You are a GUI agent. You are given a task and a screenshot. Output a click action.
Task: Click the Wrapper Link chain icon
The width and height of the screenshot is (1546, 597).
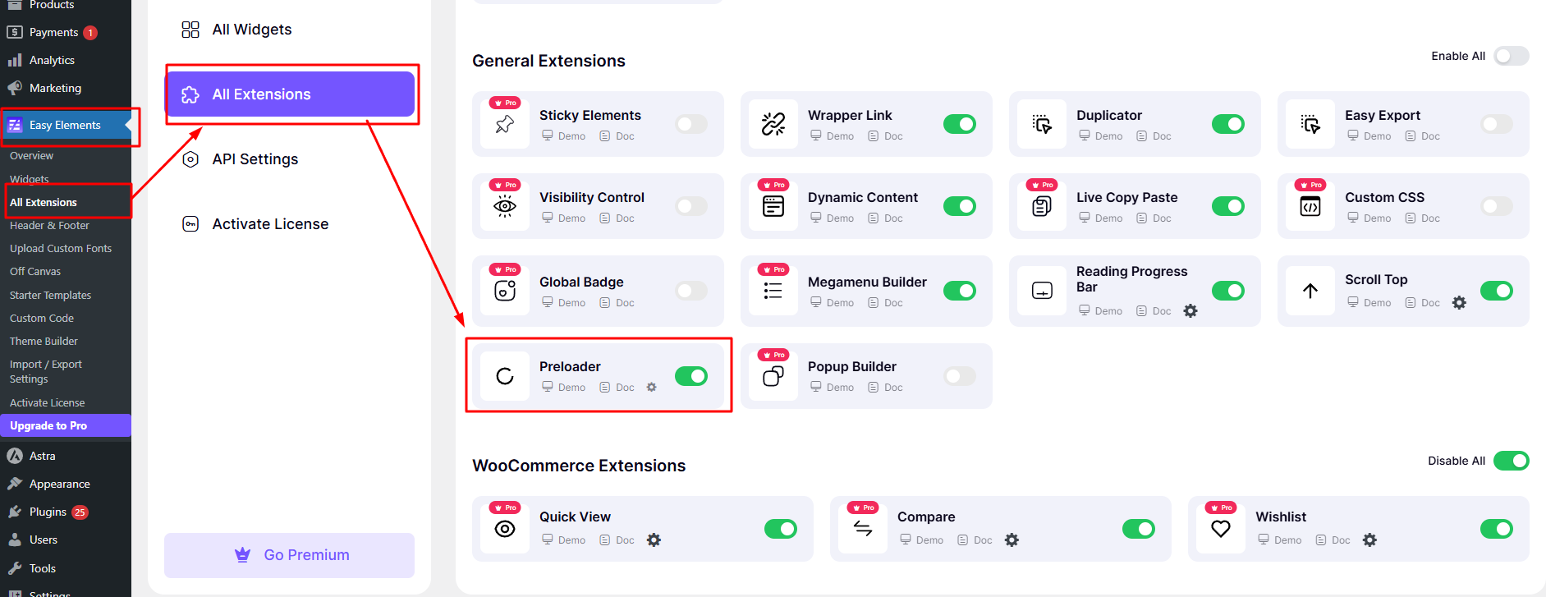(773, 124)
